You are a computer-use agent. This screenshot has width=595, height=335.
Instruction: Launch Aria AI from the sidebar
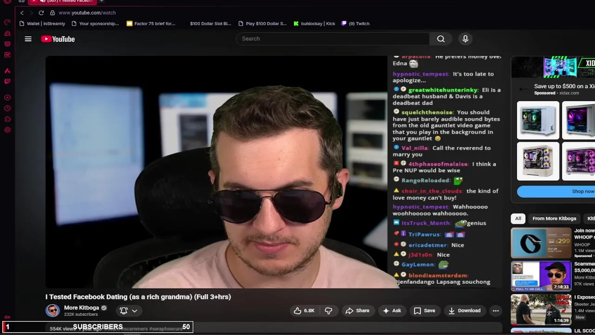click(7, 71)
